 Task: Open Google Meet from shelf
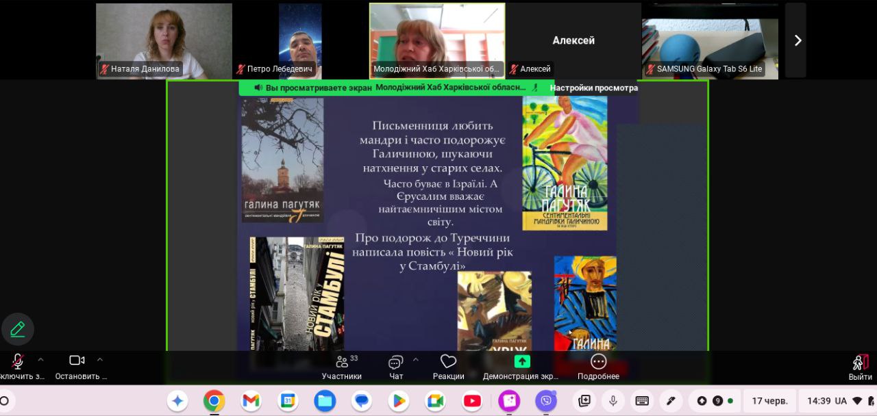(x=435, y=401)
